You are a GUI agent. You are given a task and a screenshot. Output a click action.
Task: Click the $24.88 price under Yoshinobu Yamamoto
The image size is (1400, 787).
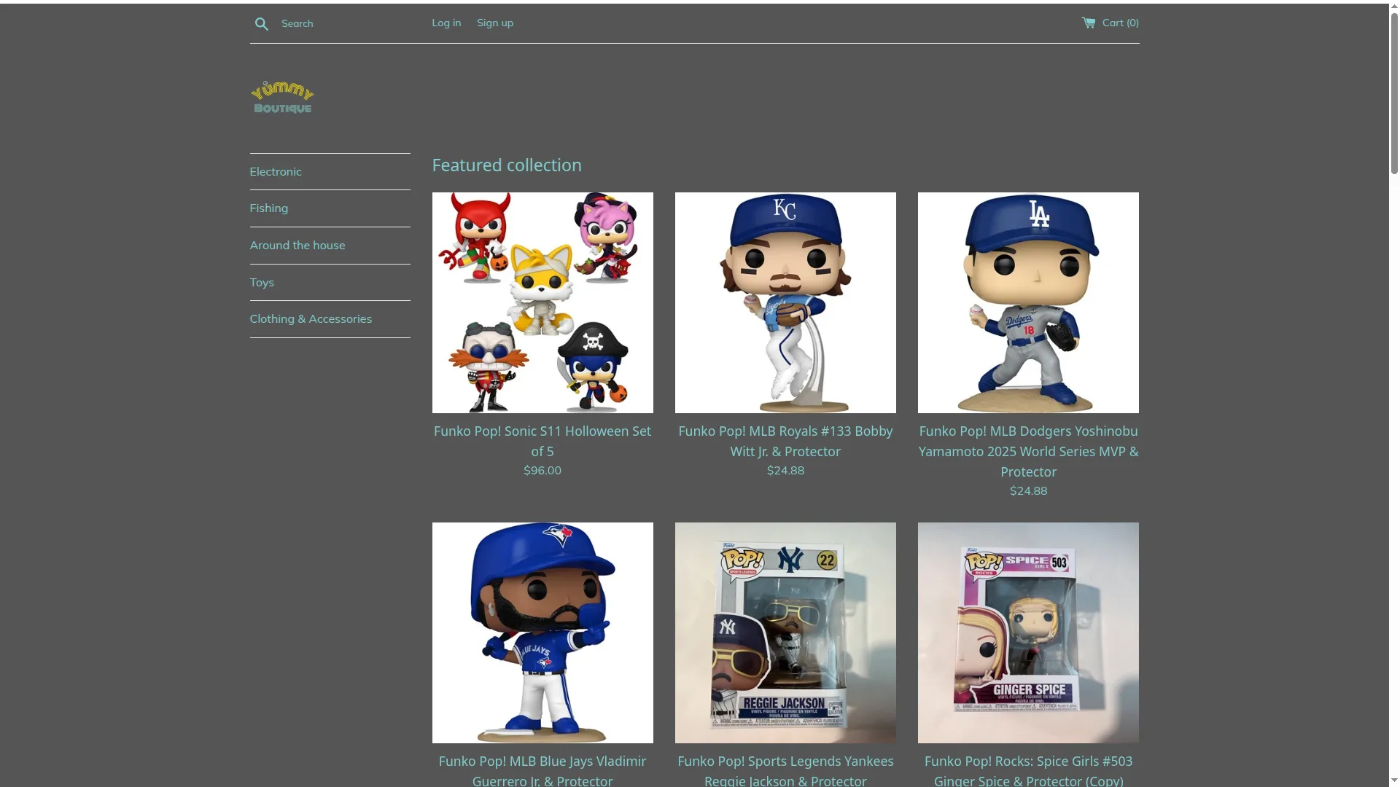point(1028,491)
